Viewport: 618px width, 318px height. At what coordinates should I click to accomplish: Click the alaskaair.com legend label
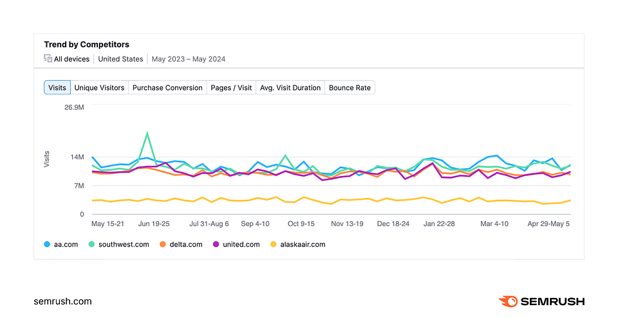coord(303,244)
